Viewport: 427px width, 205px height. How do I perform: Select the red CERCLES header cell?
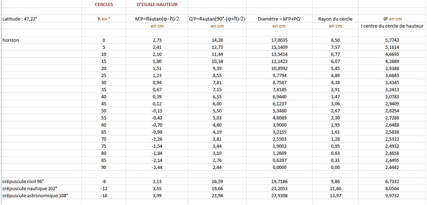click(x=104, y=5)
